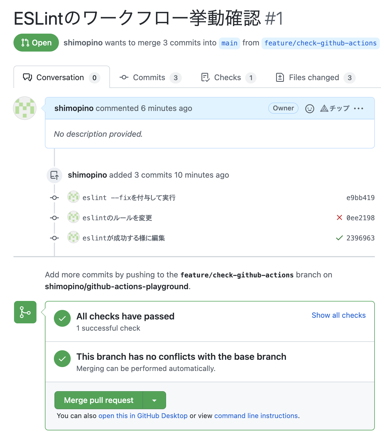The height and width of the screenshot is (436, 381).
Task: Open command line instructions link
Action: tap(256, 416)
